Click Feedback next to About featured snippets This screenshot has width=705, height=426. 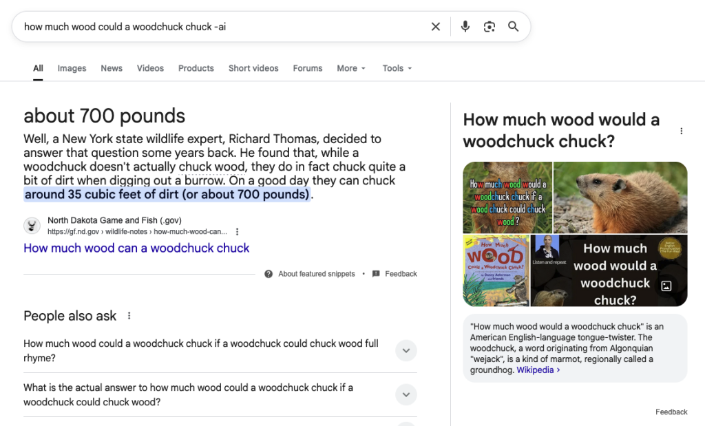401,274
